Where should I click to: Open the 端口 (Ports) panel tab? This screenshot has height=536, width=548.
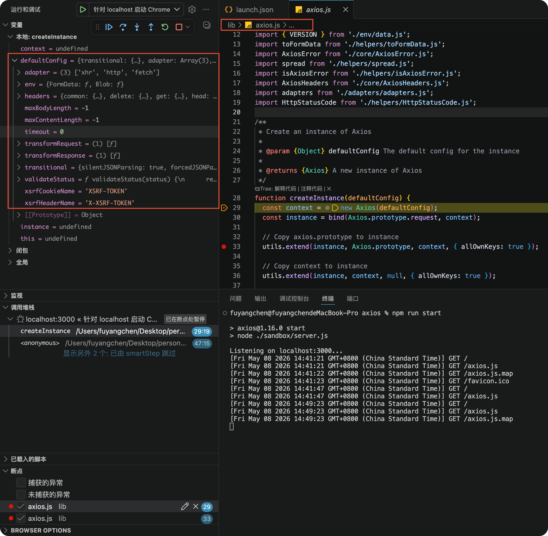pyautogui.click(x=352, y=298)
